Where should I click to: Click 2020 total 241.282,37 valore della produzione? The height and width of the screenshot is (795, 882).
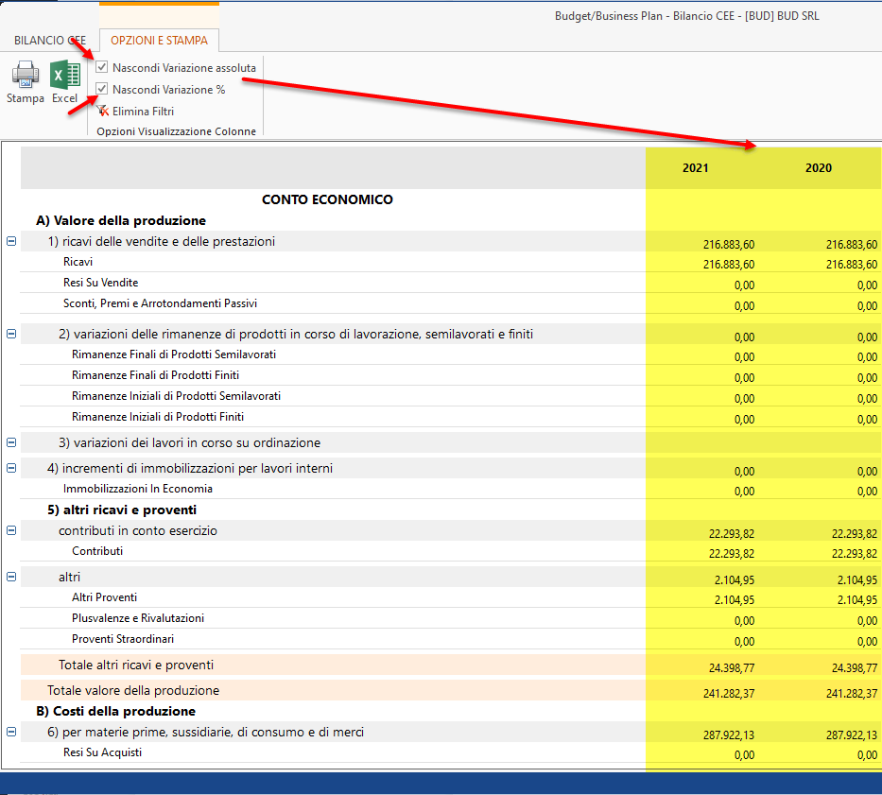tap(852, 693)
